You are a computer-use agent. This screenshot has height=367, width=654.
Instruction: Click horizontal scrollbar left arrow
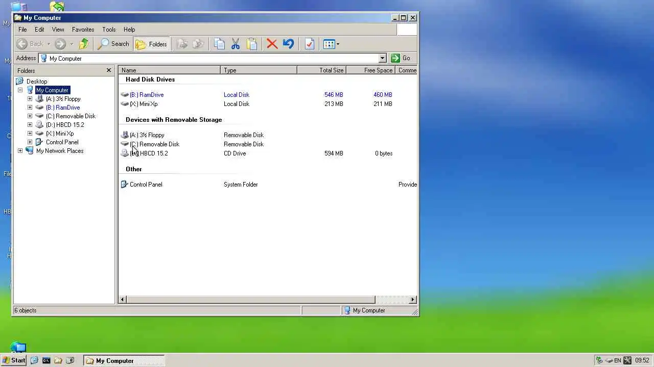(x=123, y=300)
